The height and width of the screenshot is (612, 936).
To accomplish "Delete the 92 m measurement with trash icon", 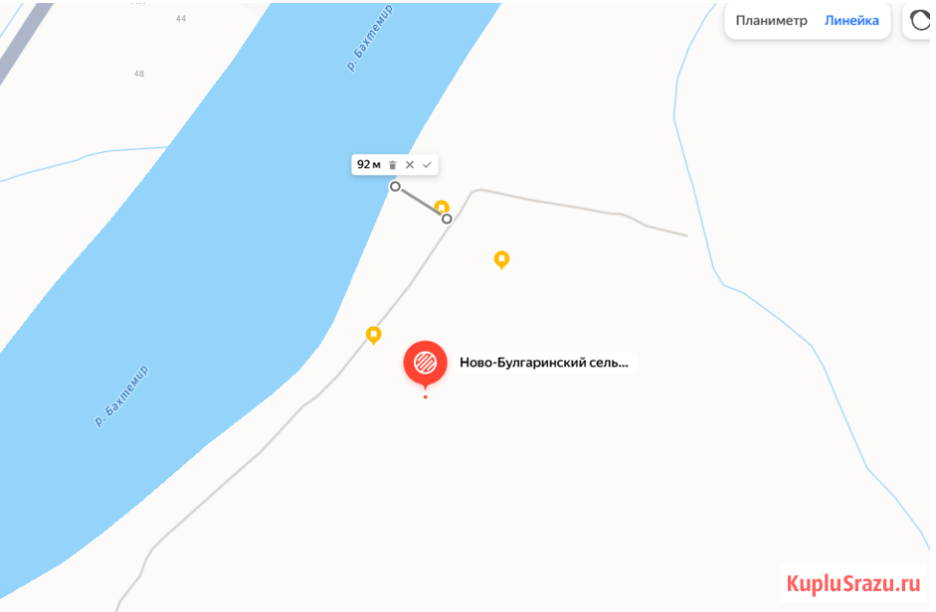I will [x=392, y=165].
